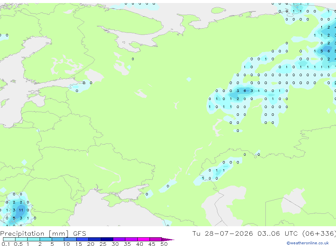336x246 pixels.
Task: Click the '45' legend scale label
Action: click(152, 244)
